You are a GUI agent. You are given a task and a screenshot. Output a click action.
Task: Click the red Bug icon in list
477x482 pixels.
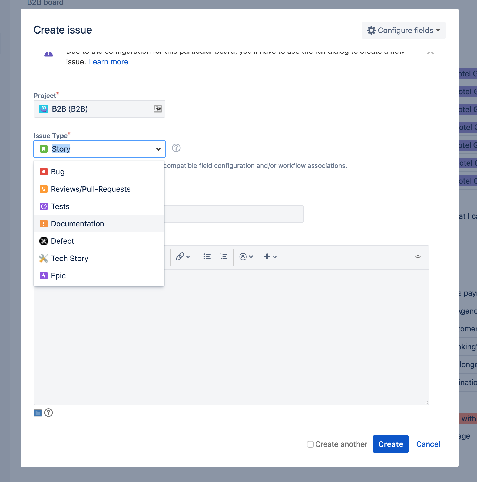pos(44,172)
